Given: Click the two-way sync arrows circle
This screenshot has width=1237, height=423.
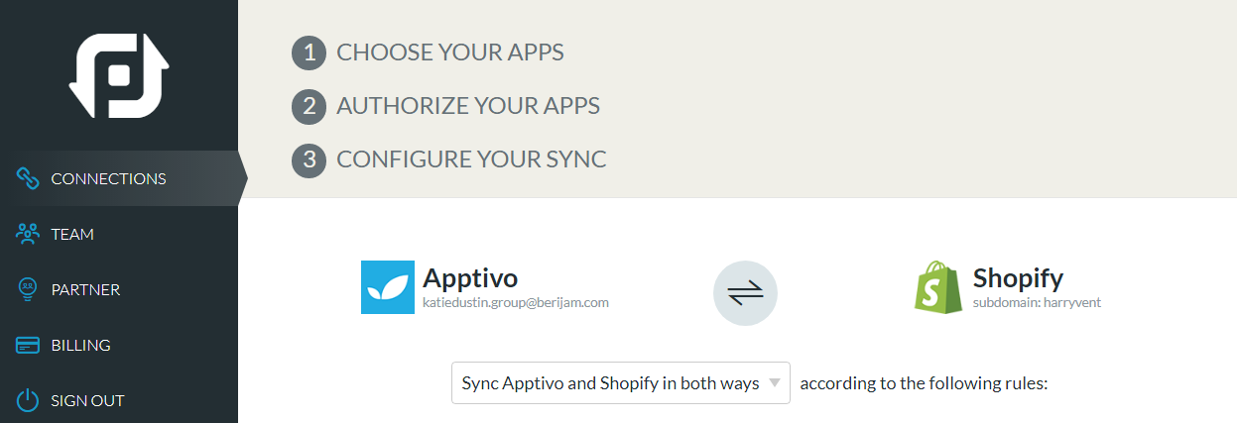Looking at the screenshot, I should coord(745,292).
